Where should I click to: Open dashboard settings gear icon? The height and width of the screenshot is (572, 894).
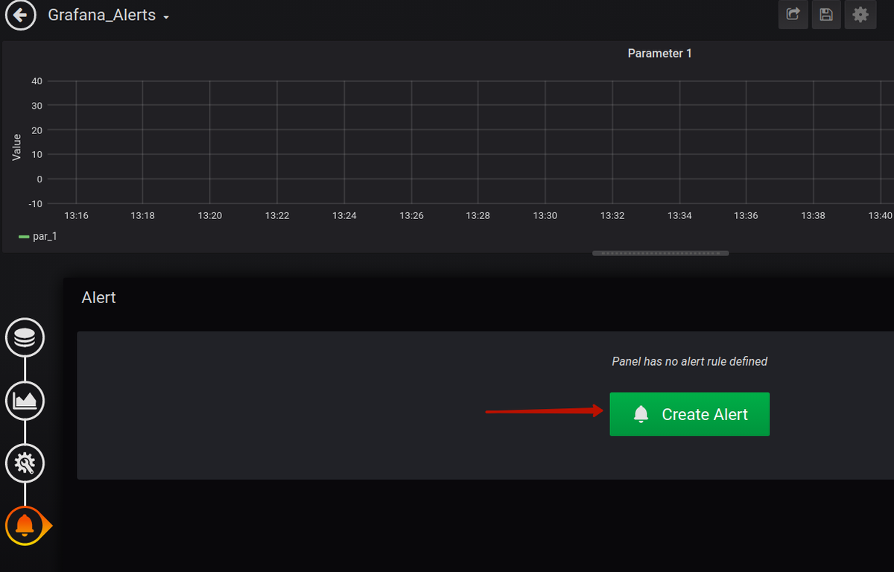(860, 15)
